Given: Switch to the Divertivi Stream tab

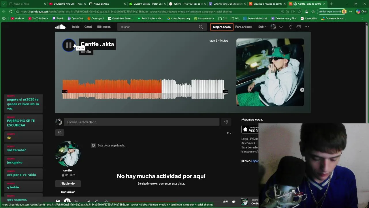Looking at the screenshot, I should tap(148, 4).
